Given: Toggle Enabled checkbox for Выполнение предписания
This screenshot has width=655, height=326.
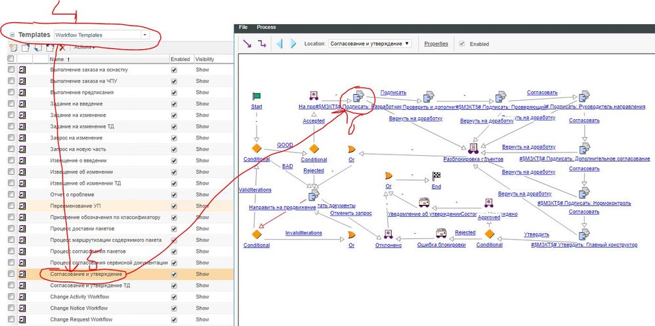Looking at the screenshot, I should point(174,92).
